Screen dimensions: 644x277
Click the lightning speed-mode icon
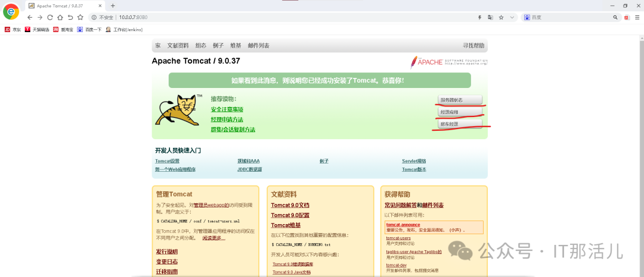pyautogui.click(x=479, y=18)
